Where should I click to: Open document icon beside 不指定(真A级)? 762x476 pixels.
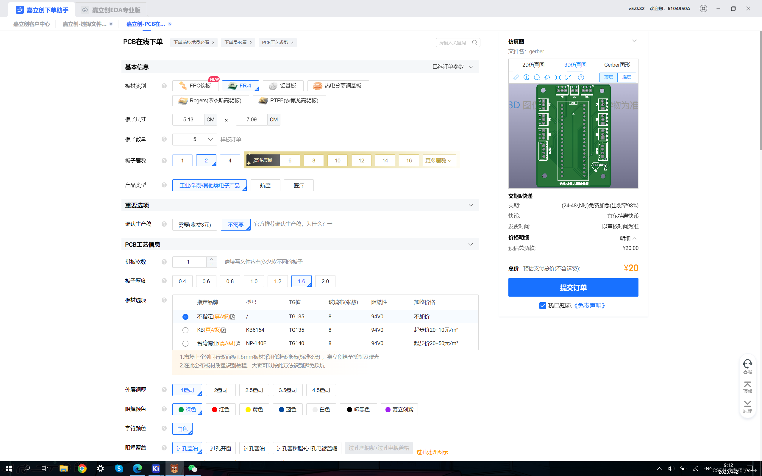(x=233, y=317)
